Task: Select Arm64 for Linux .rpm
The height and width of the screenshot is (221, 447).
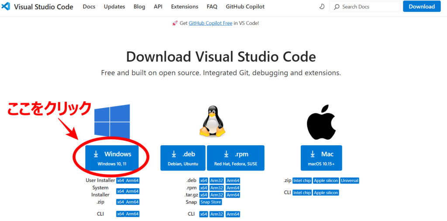Action: (233, 188)
